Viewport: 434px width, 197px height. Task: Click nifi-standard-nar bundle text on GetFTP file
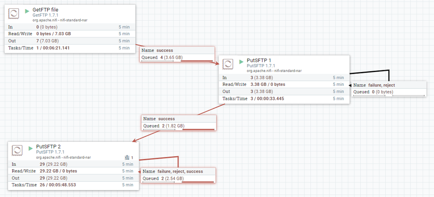(74, 20)
